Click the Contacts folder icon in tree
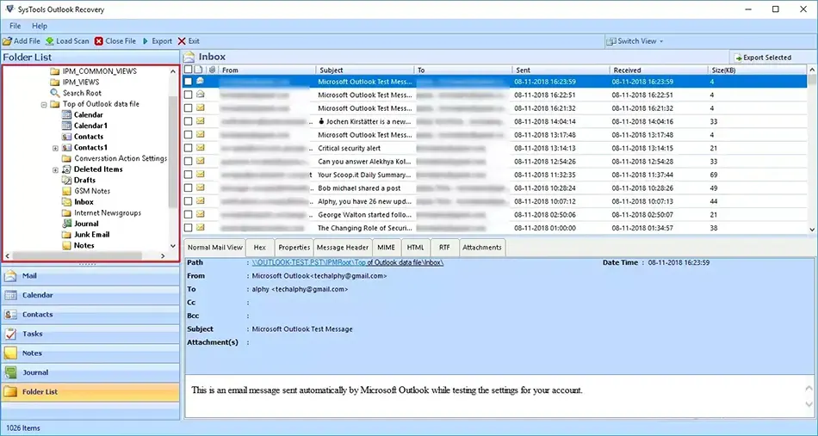 (x=66, y=137)
